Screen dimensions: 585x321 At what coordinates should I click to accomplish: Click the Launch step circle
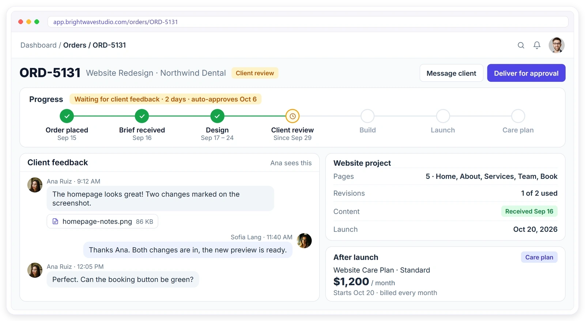tap(443, 116)
